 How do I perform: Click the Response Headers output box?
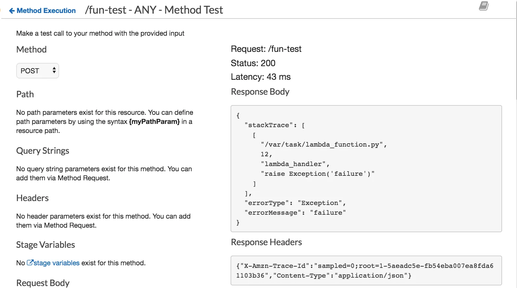366,270
